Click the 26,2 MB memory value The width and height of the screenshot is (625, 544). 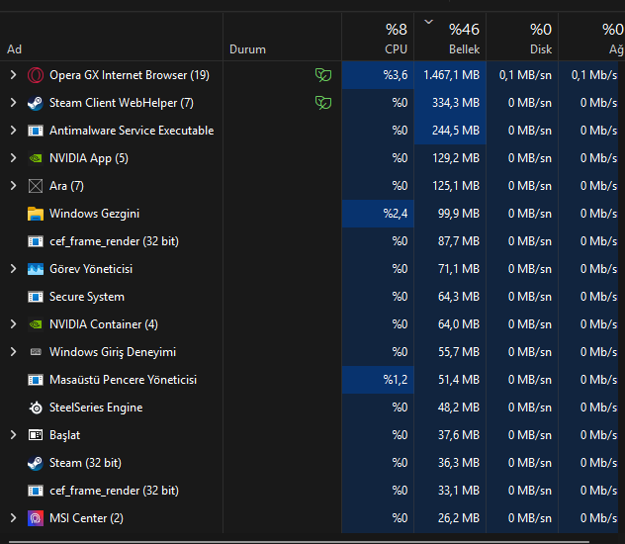[x=459, y=518]
